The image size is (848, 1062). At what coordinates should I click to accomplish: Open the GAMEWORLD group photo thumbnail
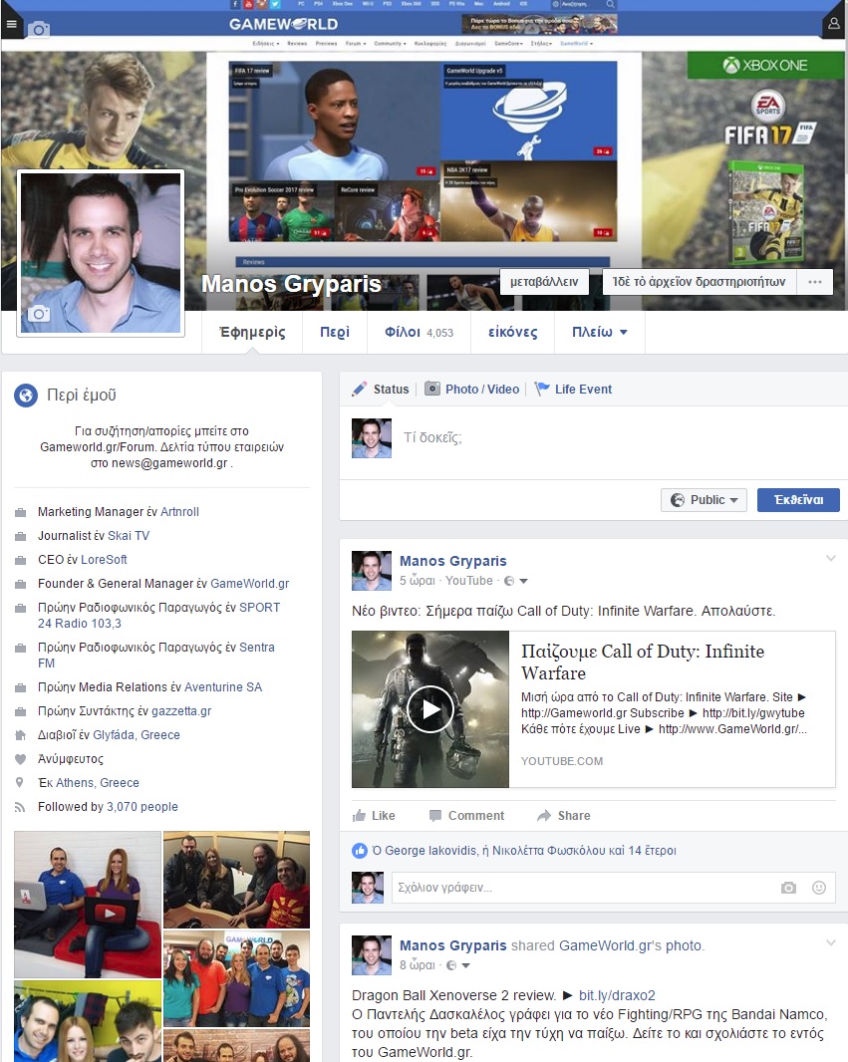(236, 978)
